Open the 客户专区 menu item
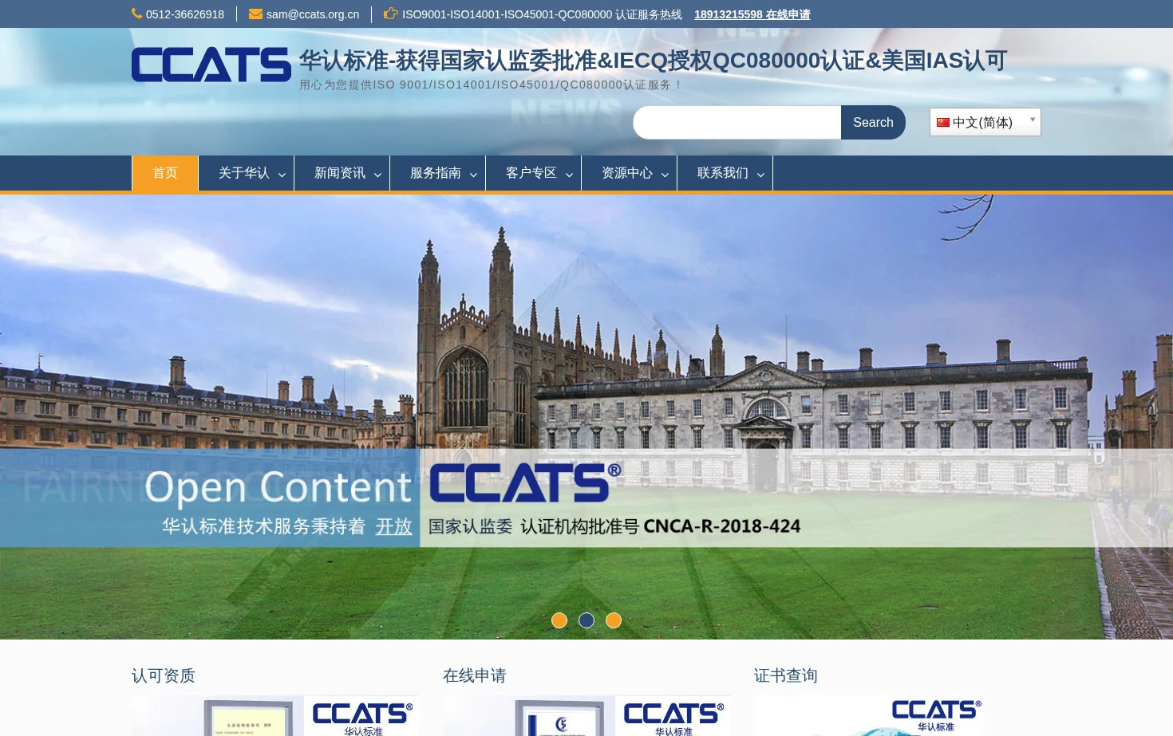The width and height of the screenshot is (1173, 736). click(531, 173)
